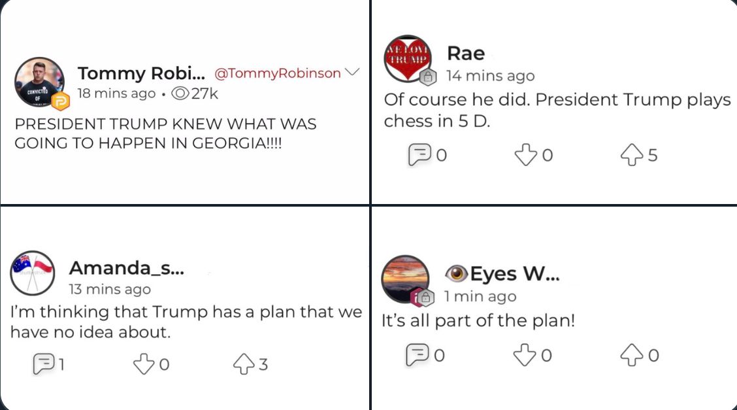Click Tommy Robinson's profile picture

coord(39,81)
